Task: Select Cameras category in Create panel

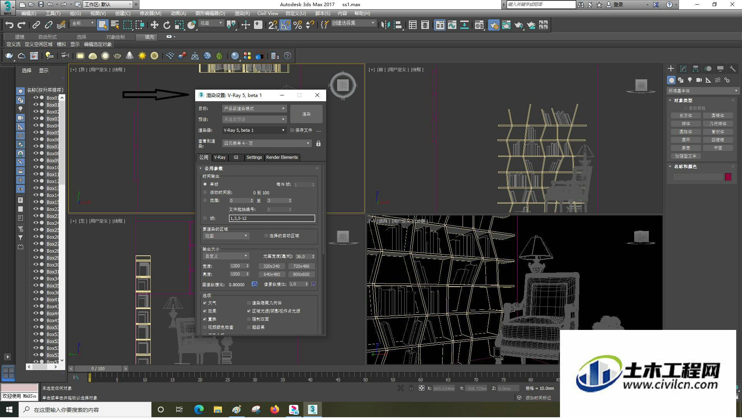Action: pos(699,80)
